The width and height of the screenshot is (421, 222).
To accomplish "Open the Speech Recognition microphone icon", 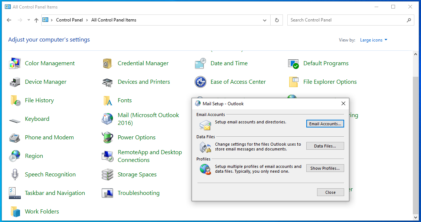I will pos(15,175).
